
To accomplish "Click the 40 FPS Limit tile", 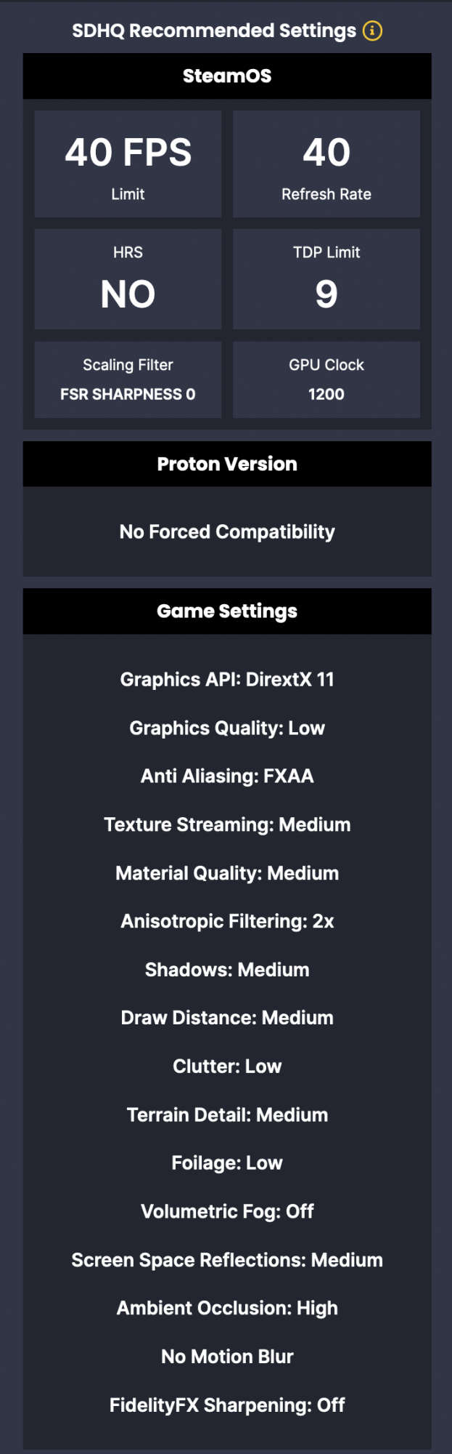I will pos(128,164).
